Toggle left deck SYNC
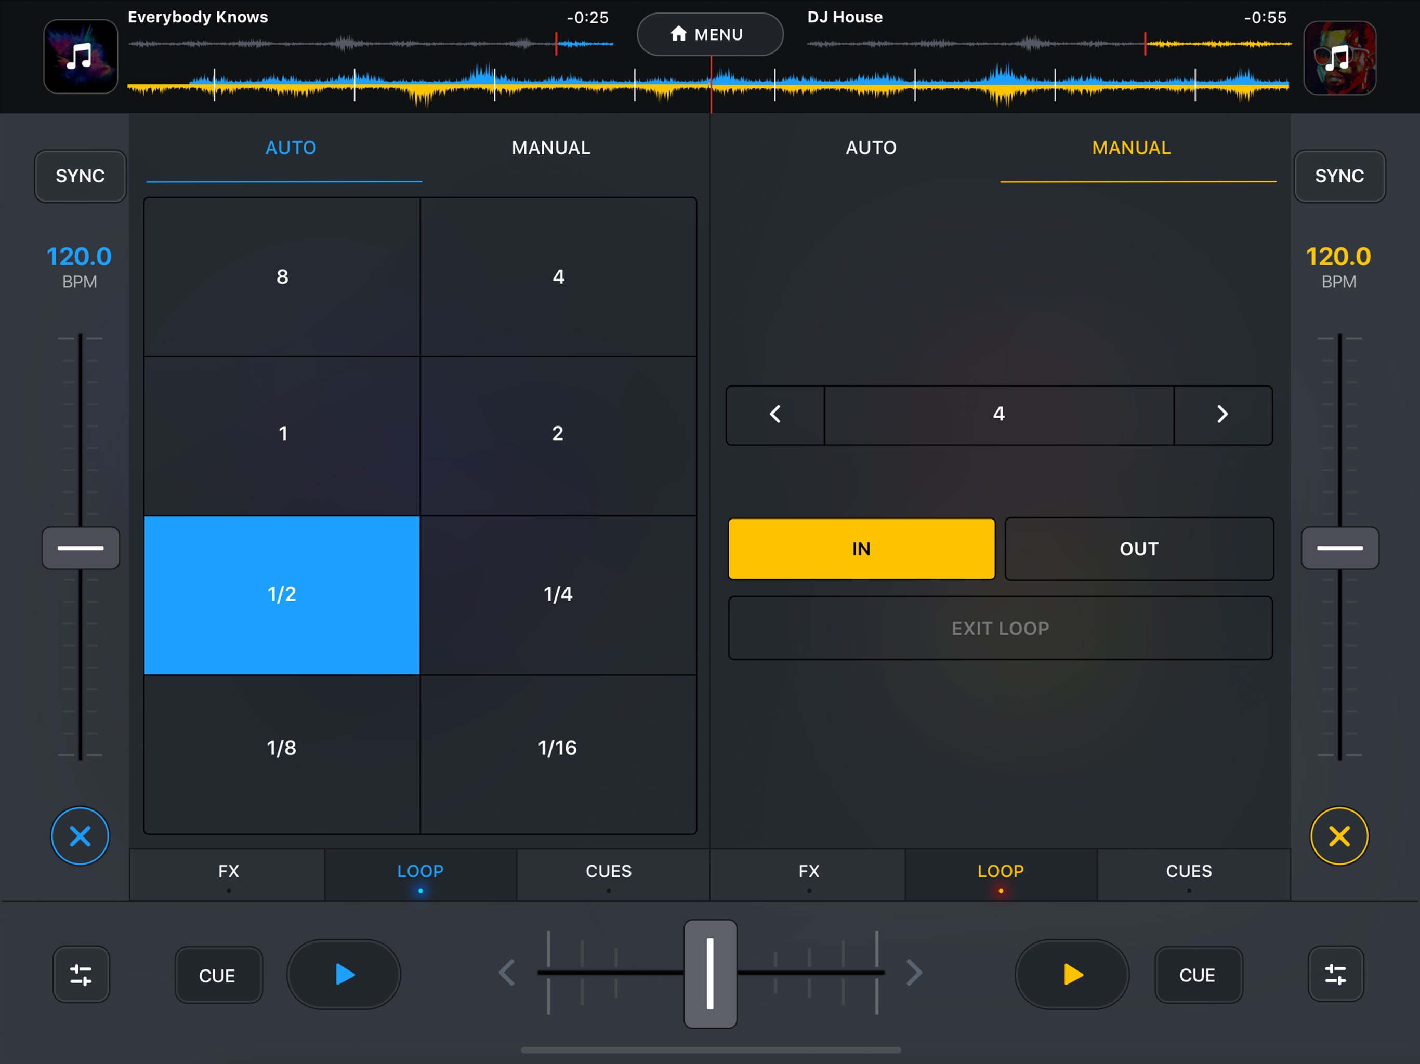The width and height of the screenshot is (1420, 1064). click(x=80, y=176)
